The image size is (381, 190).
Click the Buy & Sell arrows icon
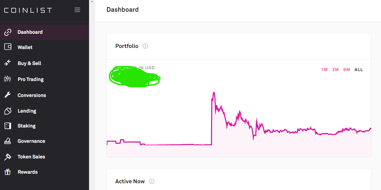point(8,63)
